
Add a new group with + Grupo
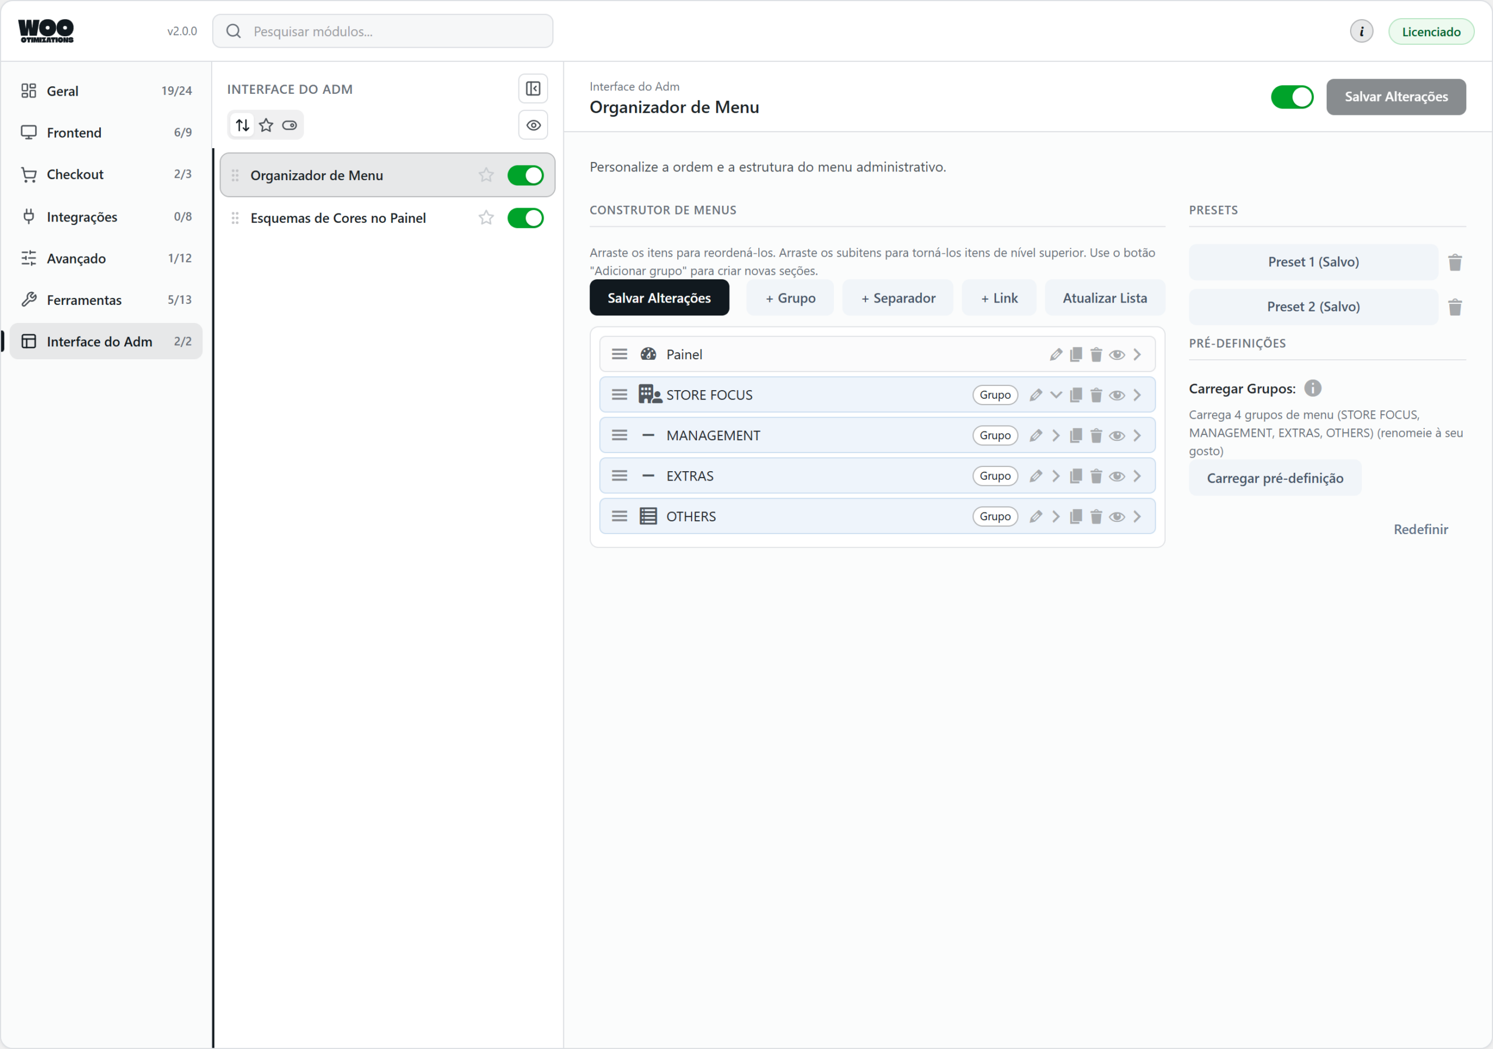[790, 298]
